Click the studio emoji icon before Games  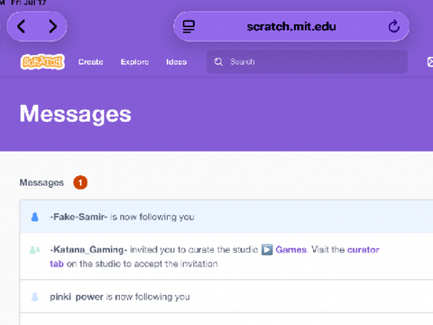click(x=267, y=249)
